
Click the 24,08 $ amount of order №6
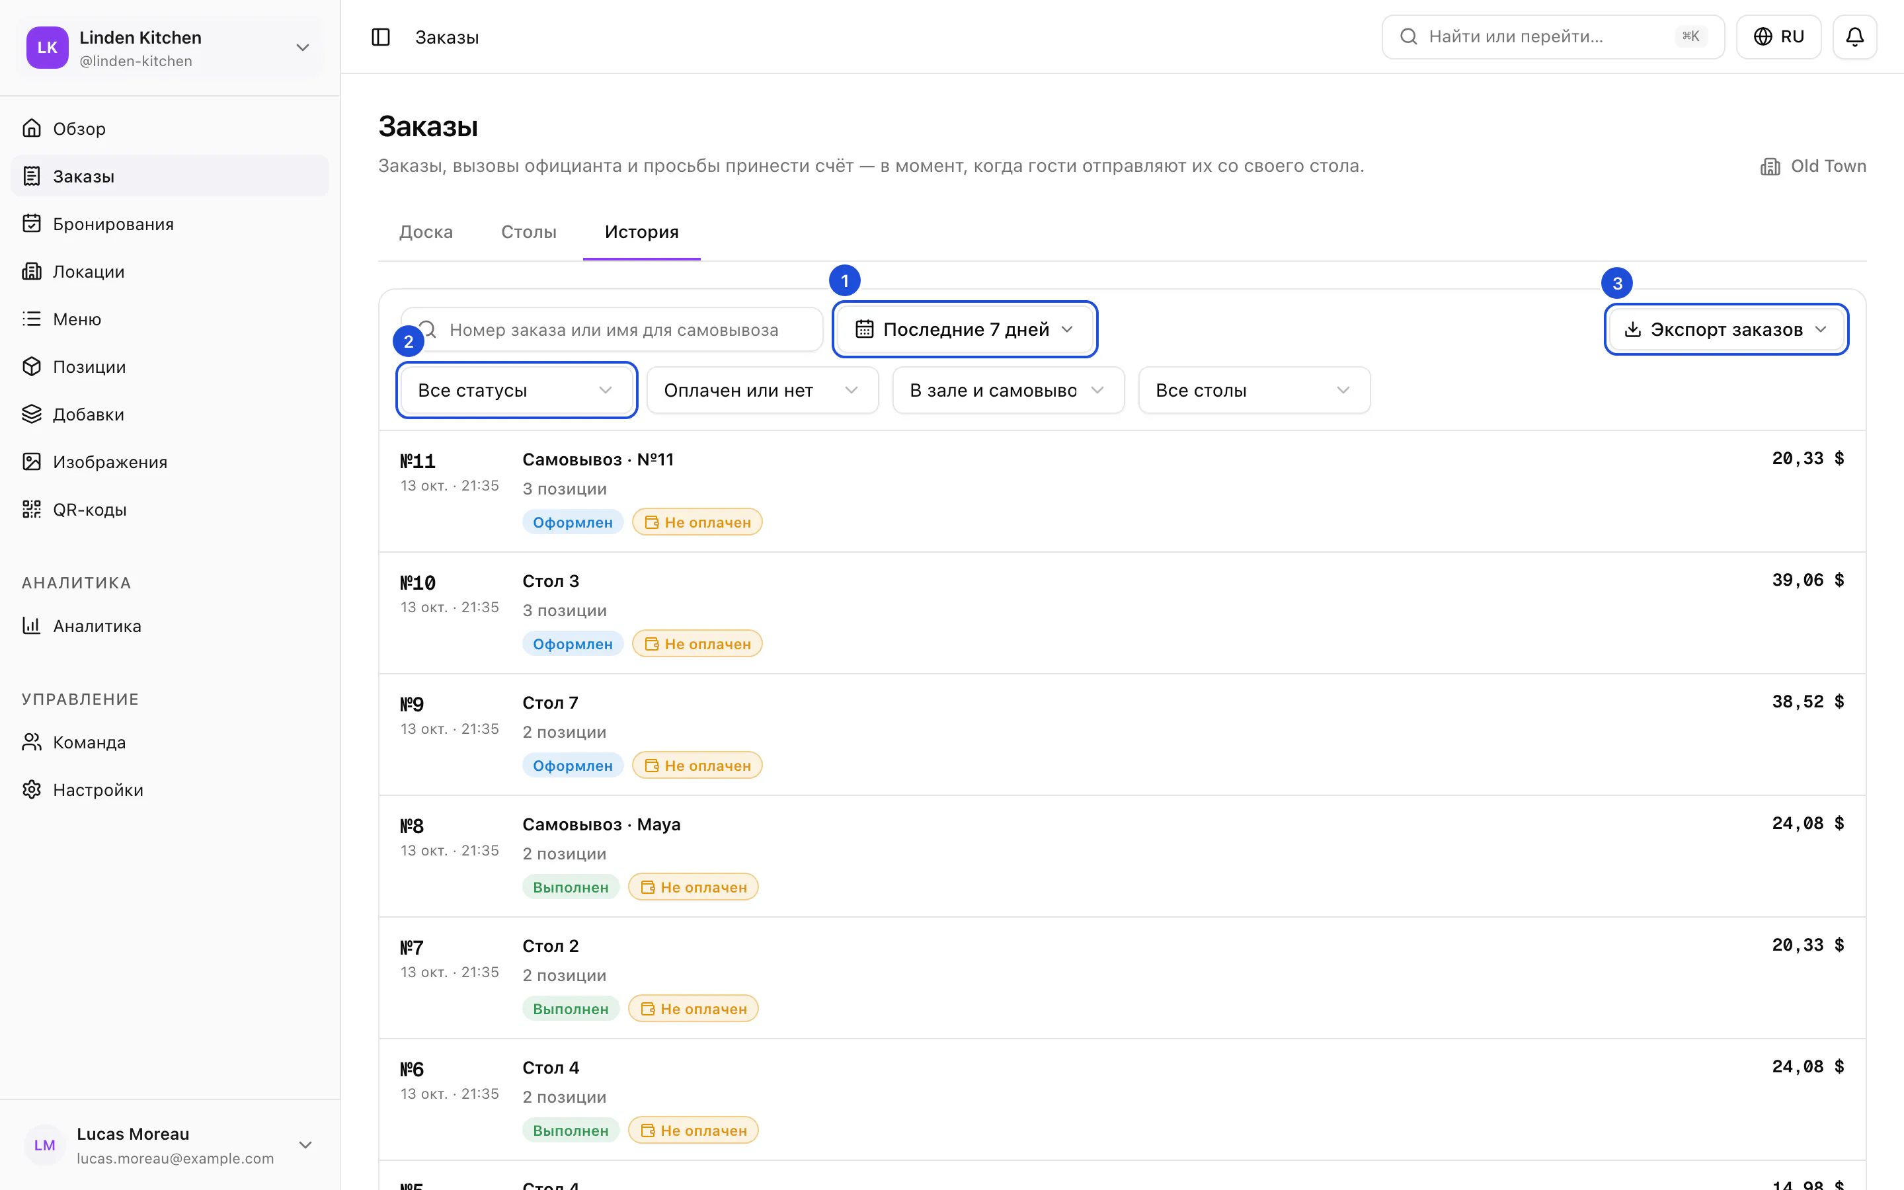click(1807, 1066)
